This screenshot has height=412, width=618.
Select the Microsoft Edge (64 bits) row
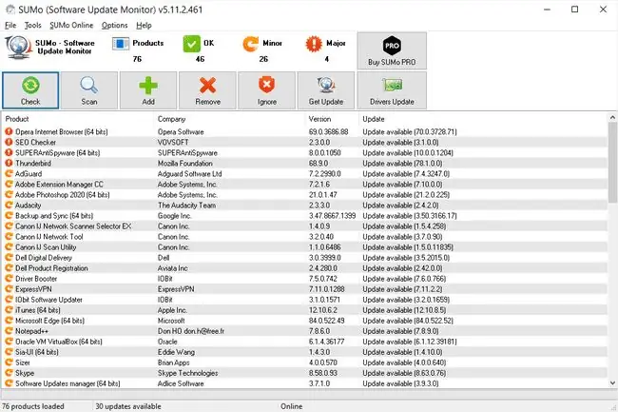tap(305, 321)
